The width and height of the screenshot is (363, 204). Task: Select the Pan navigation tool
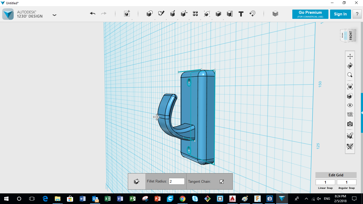(x=350, y=56)
